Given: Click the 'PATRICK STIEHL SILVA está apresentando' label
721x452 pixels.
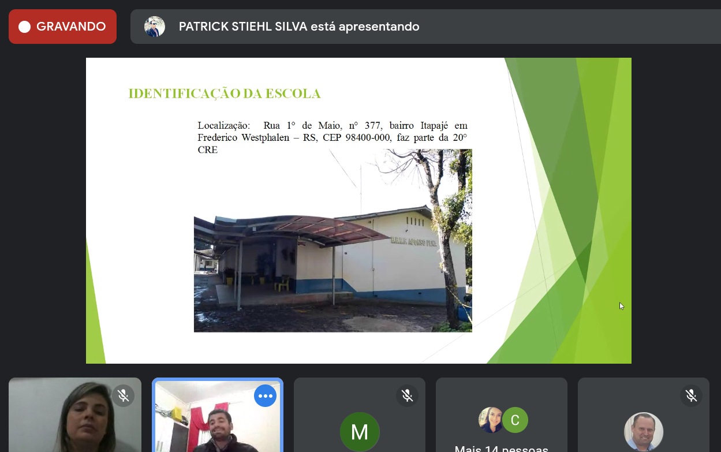Looking at the screenshot, I should tap(299, 27).
